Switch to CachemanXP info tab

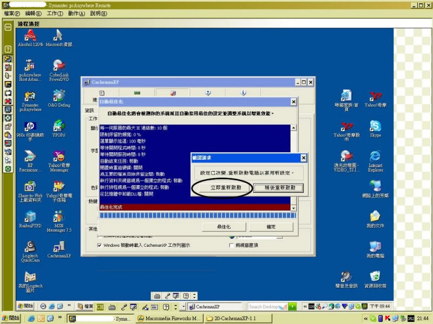[243, 93]
